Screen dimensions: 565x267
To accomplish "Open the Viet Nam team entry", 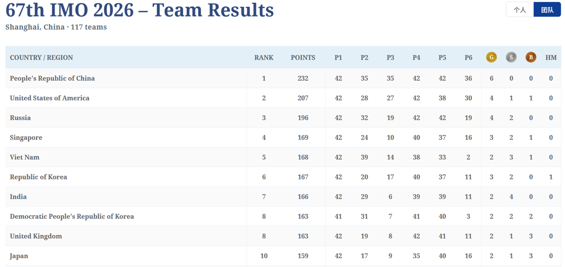I will (24, 157).
